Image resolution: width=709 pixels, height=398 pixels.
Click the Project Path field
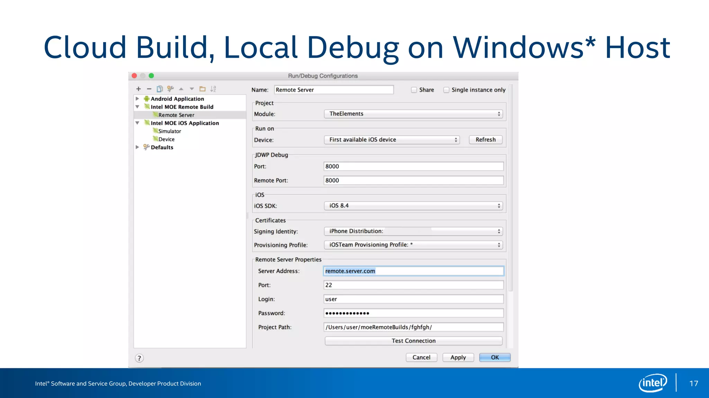(413, 327)
